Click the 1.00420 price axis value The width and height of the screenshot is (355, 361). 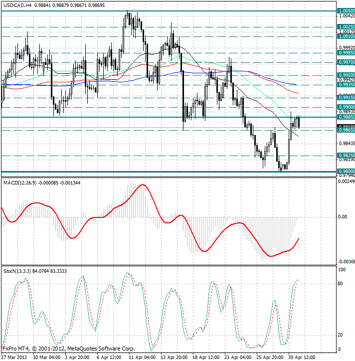pyautogui.click(x=347, y=16)
